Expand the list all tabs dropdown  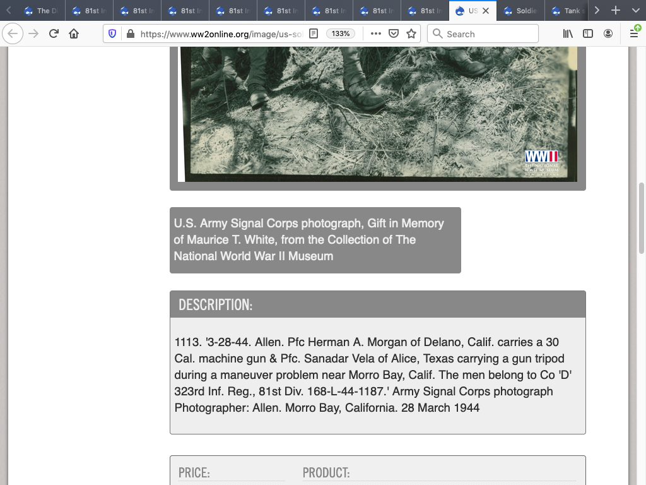tap(635, 11)
